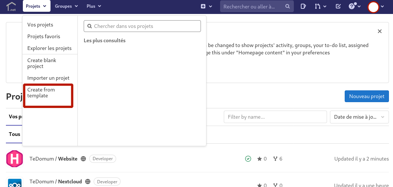Choose Create from template menu entry

tap(41, 93)
